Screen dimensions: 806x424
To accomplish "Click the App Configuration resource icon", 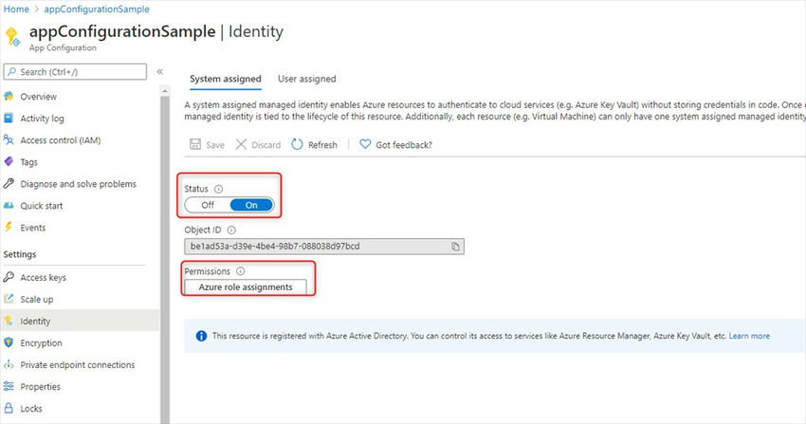I will point(12,37).
